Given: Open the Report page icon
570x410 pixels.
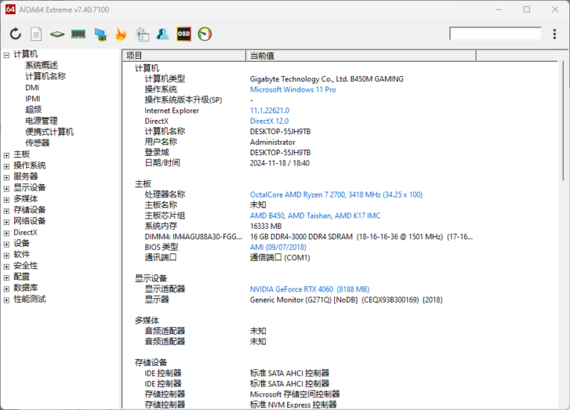Looking at the screenshot, I should click(36, 34).
